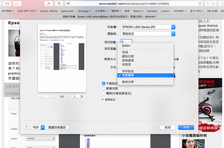Click the spin bike advertisement image
Image resolution: width=224 pixels, height=148 pixels.
click(210, 105)
